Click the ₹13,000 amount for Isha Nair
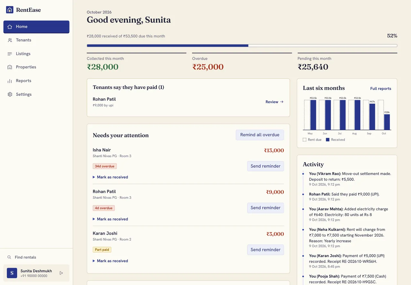The width and height of the screenshot is (411, 285). click(x=274, y=150)
